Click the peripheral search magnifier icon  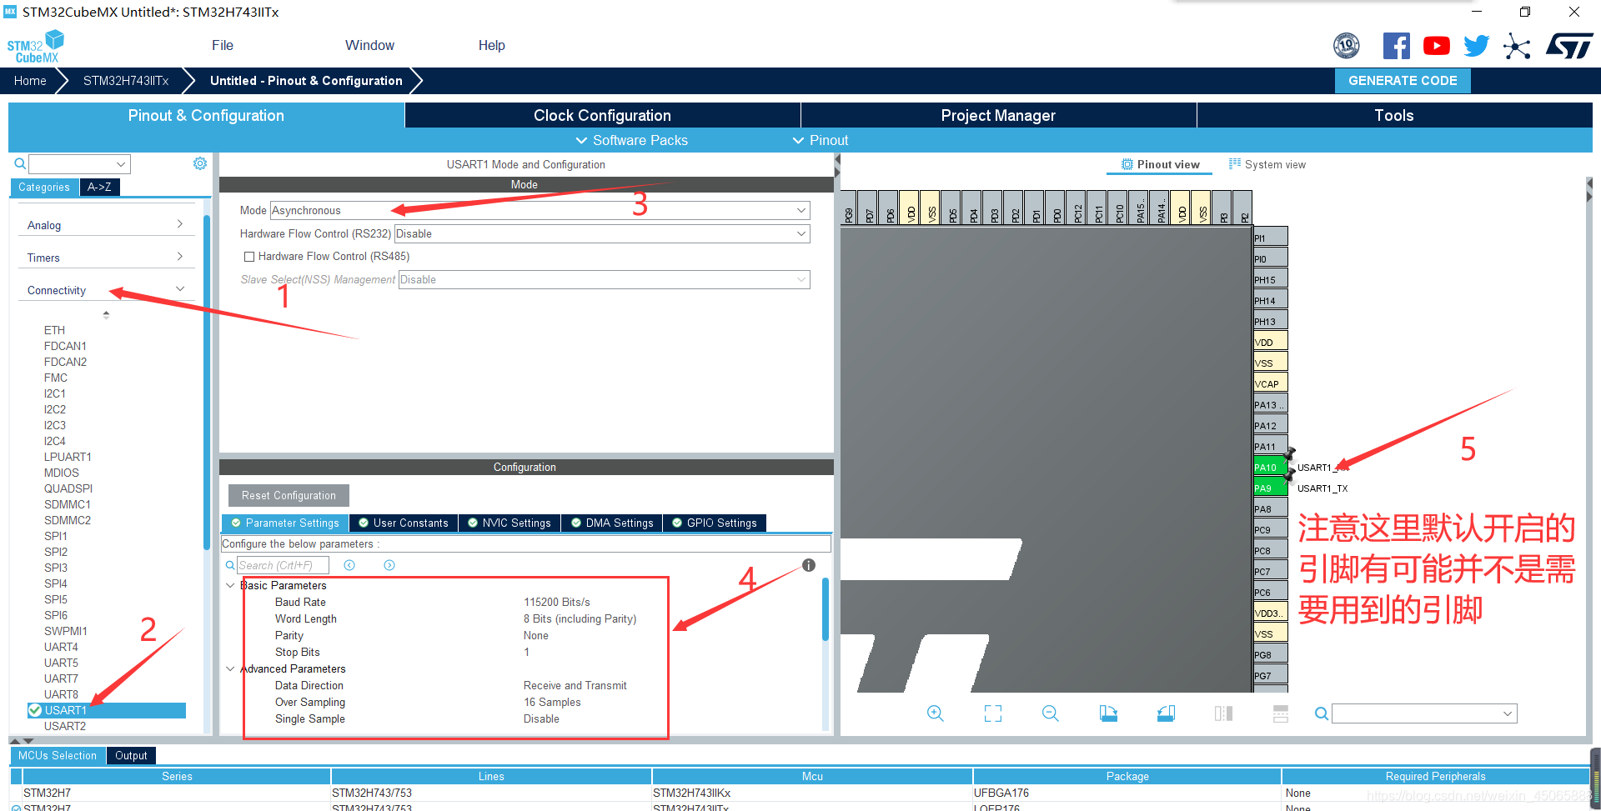coord(20,163)
